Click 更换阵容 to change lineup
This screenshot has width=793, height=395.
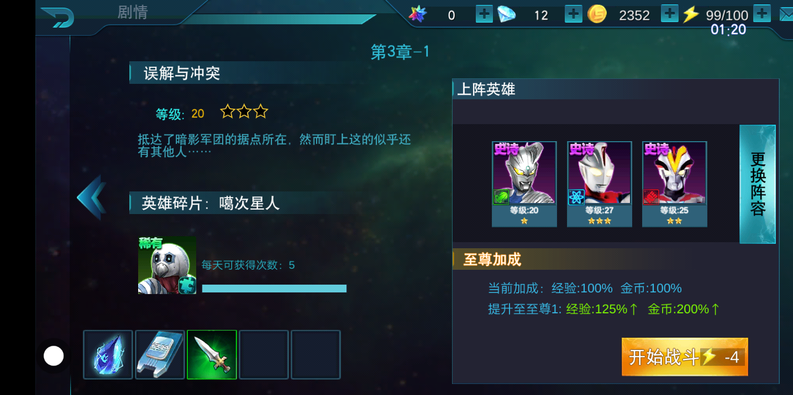pyautogui.click(x=758, y=184)
